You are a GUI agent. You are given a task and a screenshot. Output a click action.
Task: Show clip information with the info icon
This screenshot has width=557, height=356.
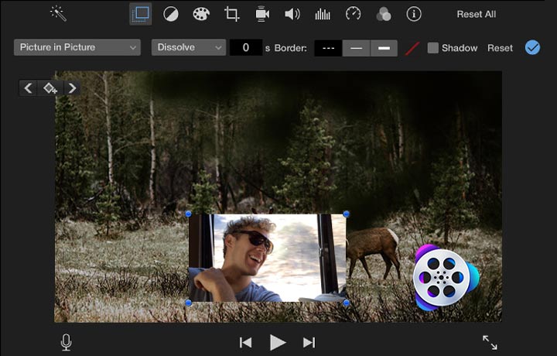pos(414,14)
